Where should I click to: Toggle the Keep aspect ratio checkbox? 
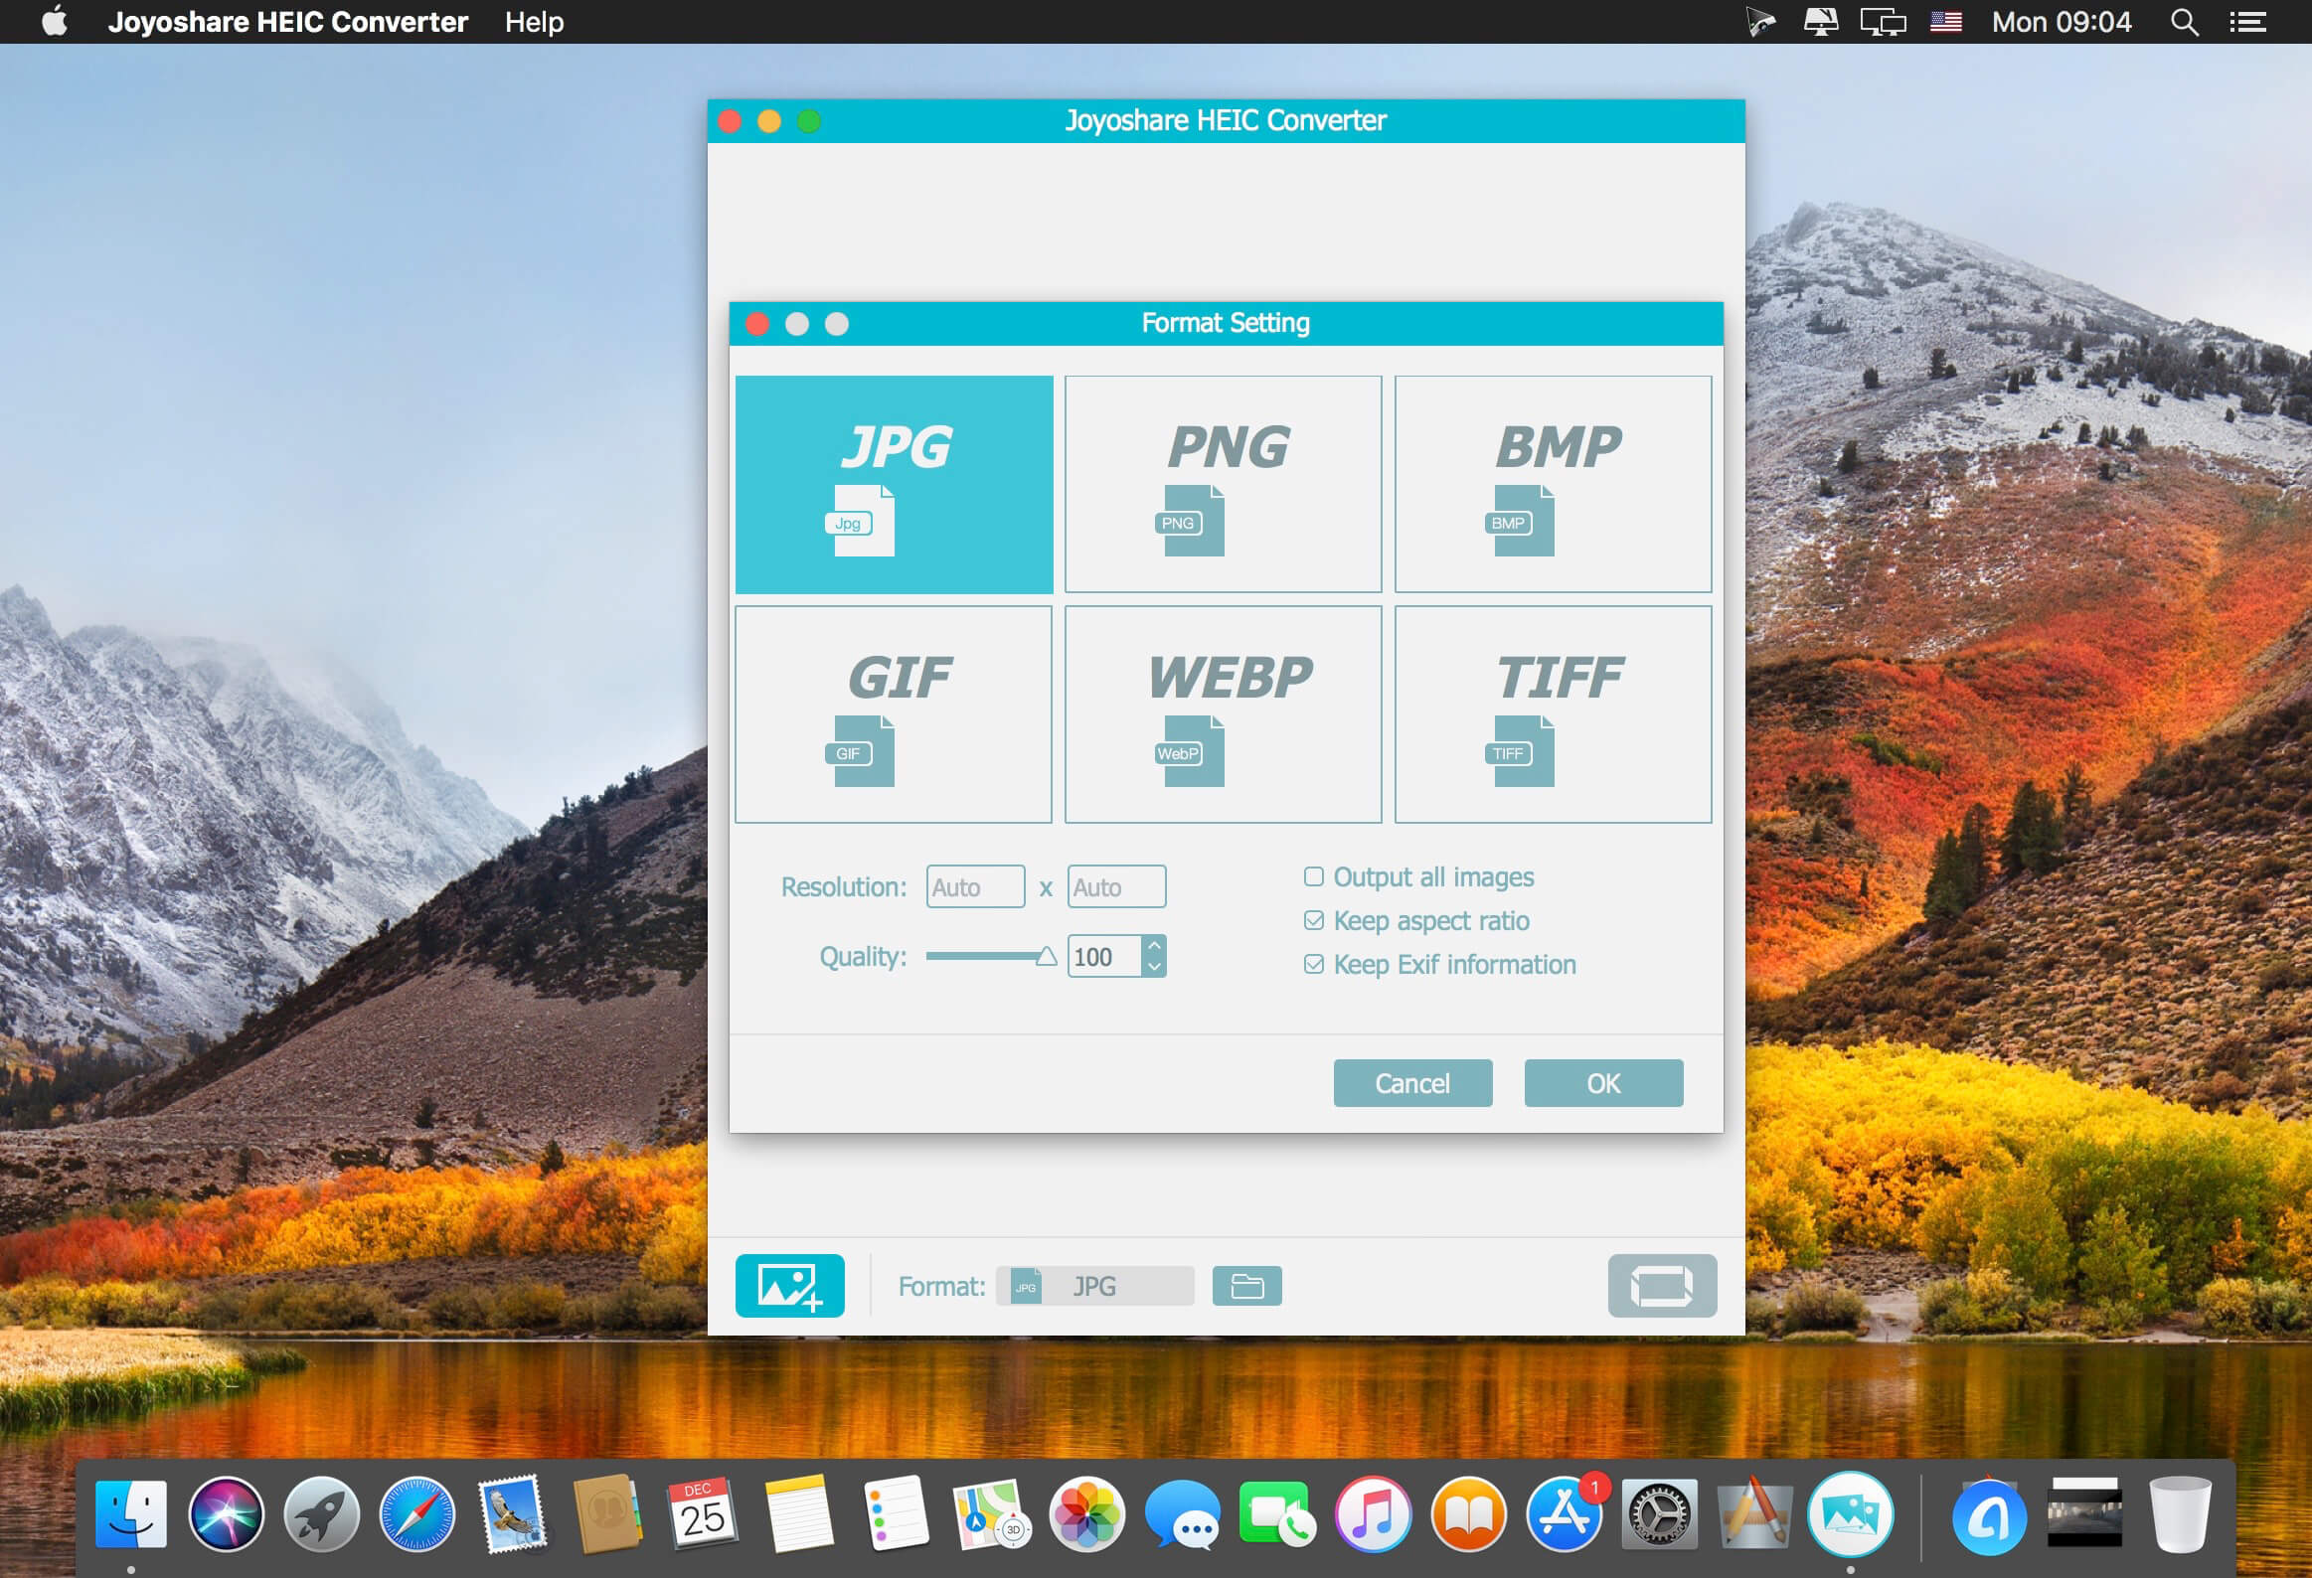click(x=1313, y=920)
